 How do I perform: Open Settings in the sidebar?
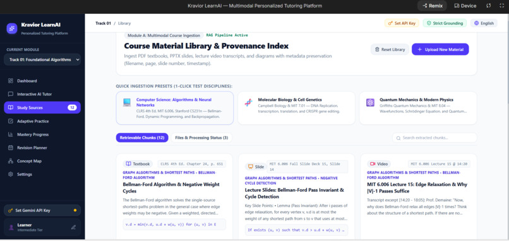point(42,174)
